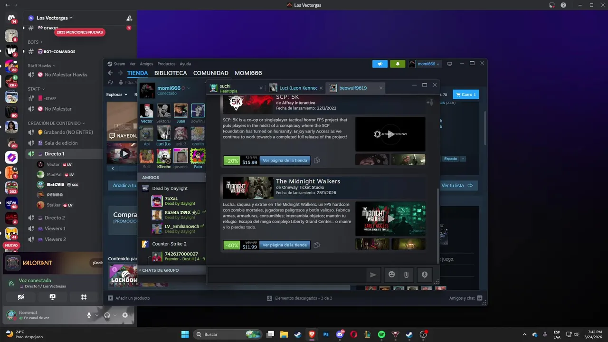The width and height of the screenshot is (608, 342).
Task: Click Steam announcements megaphone icon
Action: pyautogui.click(x=380, y=64)
